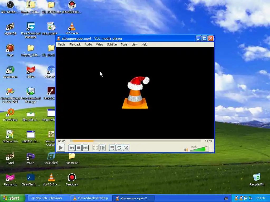Select the Plasmafox desktop icon
This screenshot has width=270, height=202.
pyautogui.click(x=10, y=180)
